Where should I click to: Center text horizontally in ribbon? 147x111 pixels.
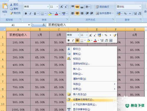(x=77, y=13)
